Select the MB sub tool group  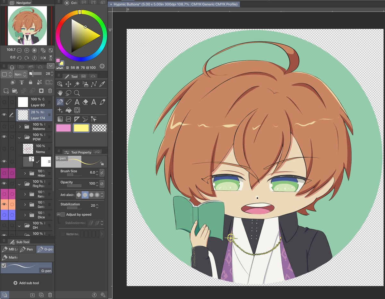9,249
